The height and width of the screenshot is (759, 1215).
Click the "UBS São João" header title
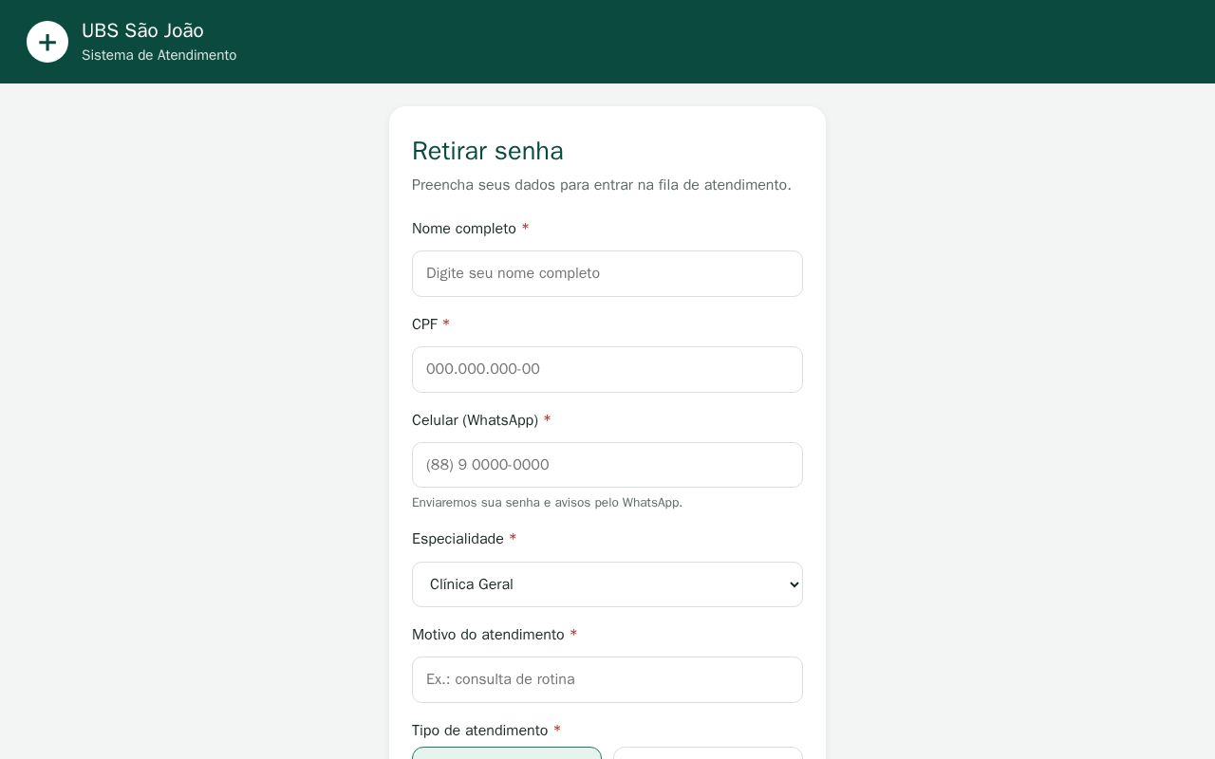[142, 30]
